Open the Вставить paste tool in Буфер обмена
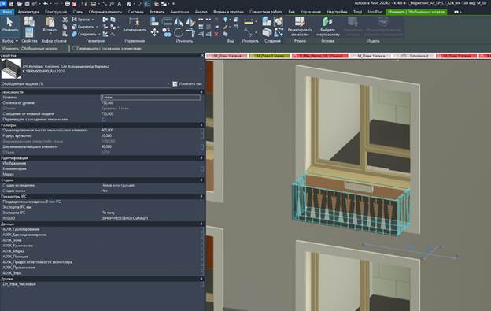 [50, 25]
